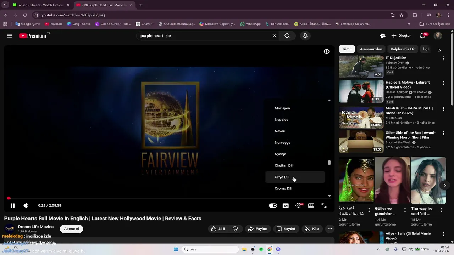This screenshot has width=454, height=255.
Task: Click the search box purple heart izle
Action: pyautogui.click(x=204, y=36)
